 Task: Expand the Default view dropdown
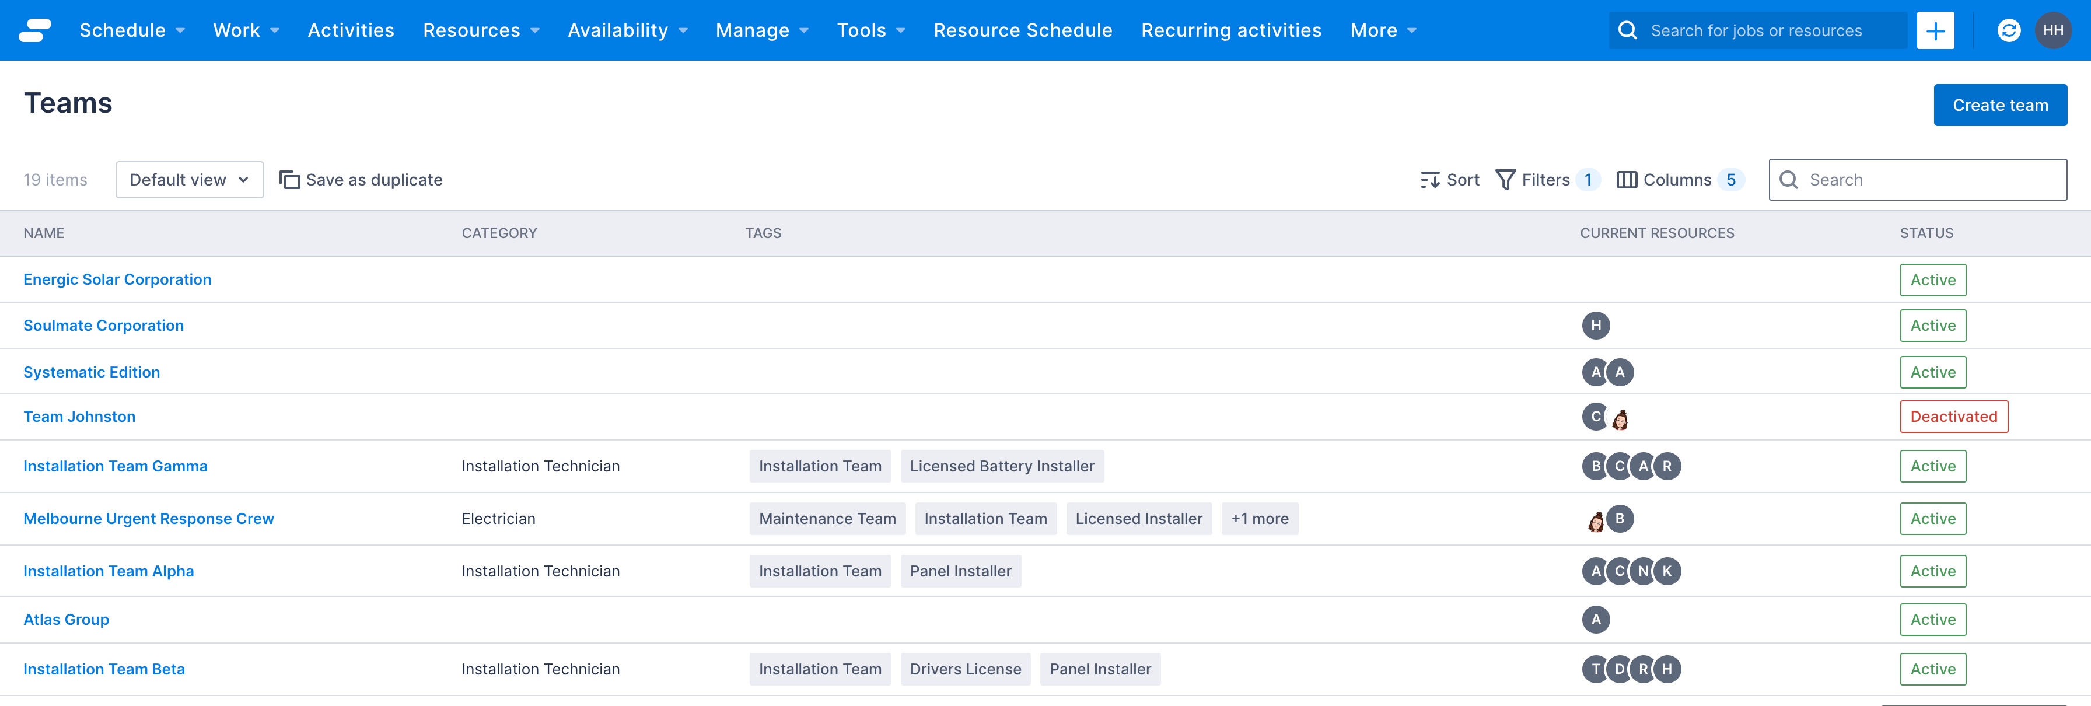click(189, 179)
